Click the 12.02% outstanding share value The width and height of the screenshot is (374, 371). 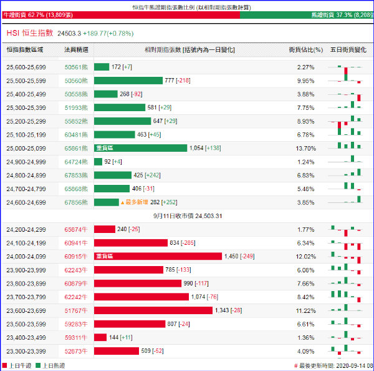306,257
